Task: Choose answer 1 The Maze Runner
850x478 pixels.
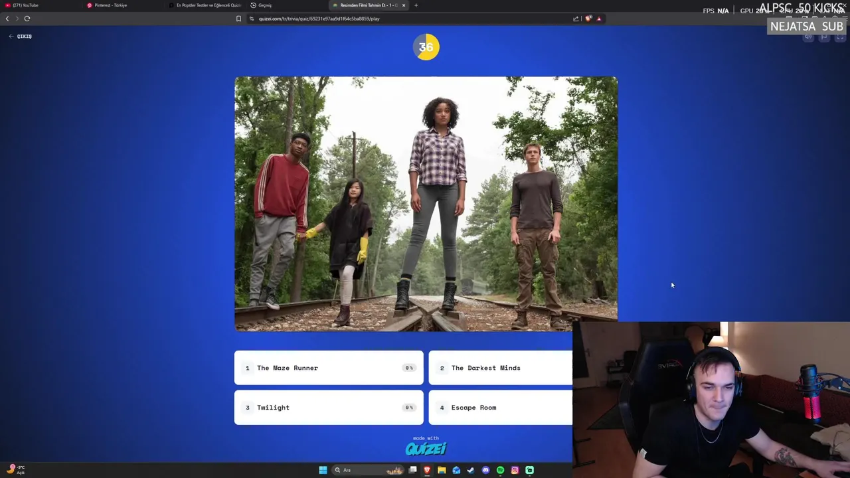Action: click(329, 368)
